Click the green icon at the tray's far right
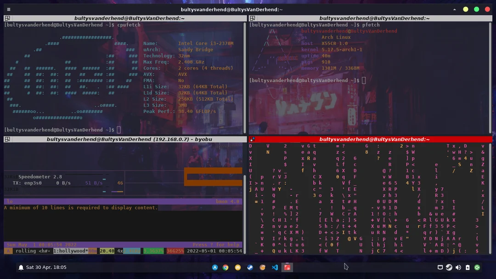The image size is (496, 279). 477,267
